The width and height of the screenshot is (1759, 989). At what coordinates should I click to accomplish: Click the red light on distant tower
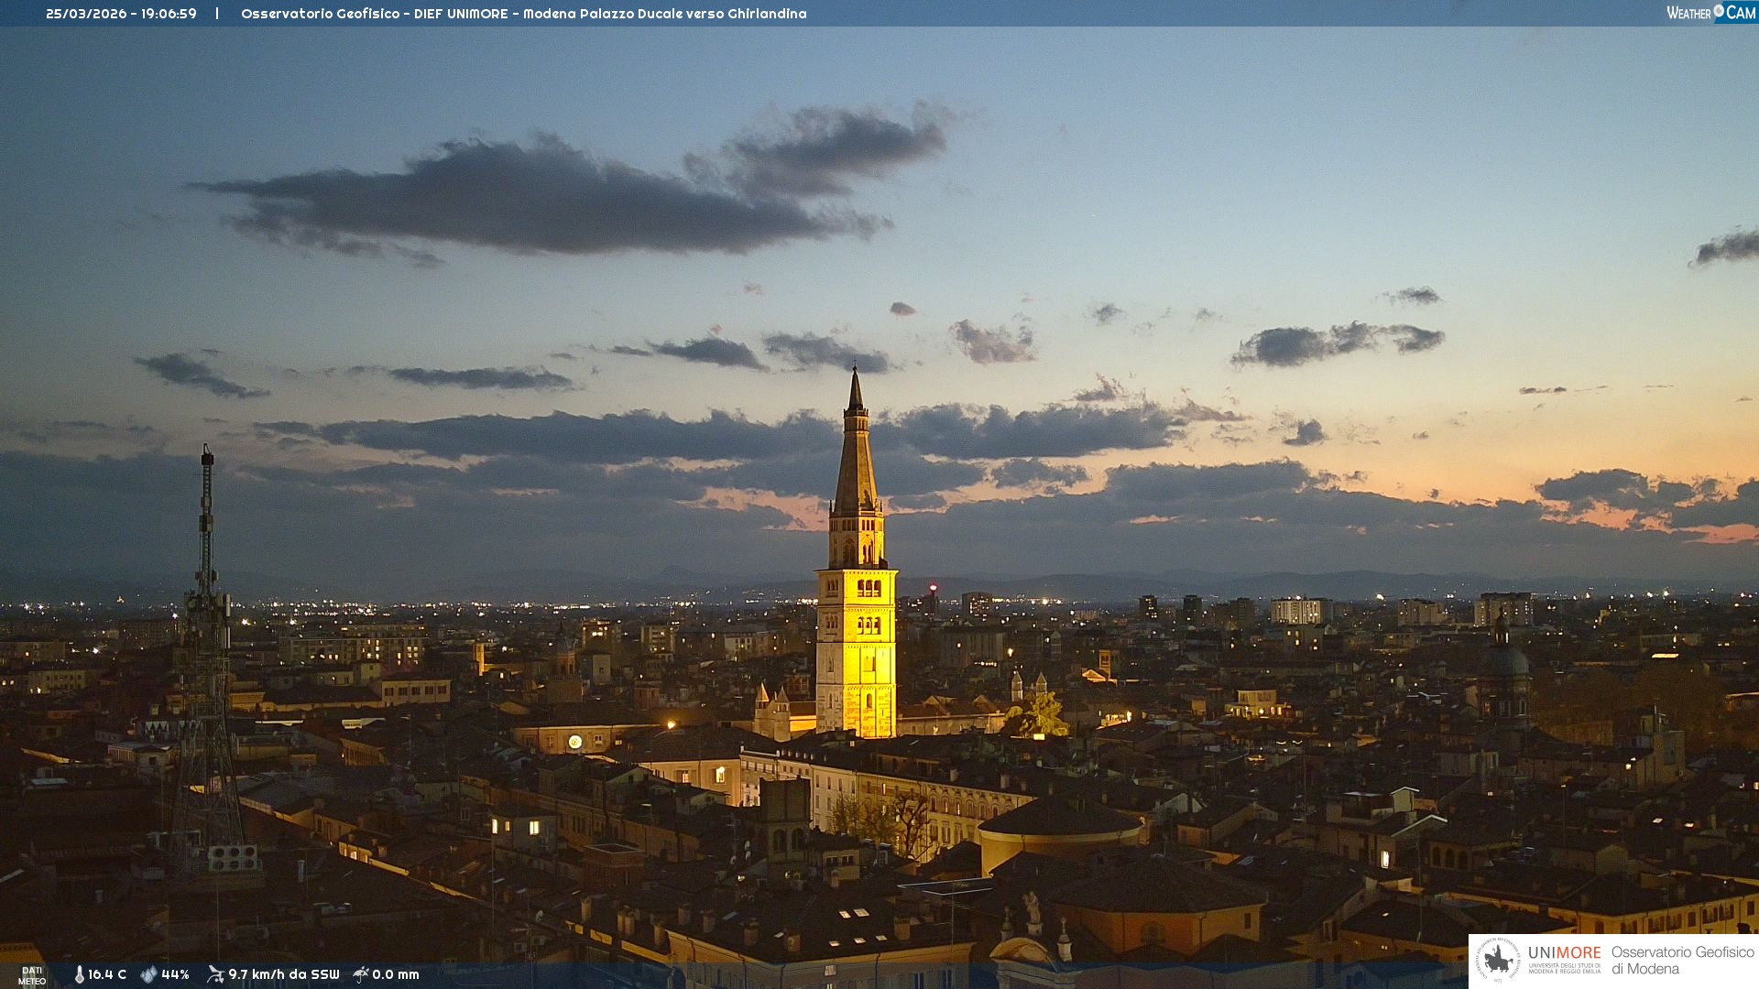[933, 587]
